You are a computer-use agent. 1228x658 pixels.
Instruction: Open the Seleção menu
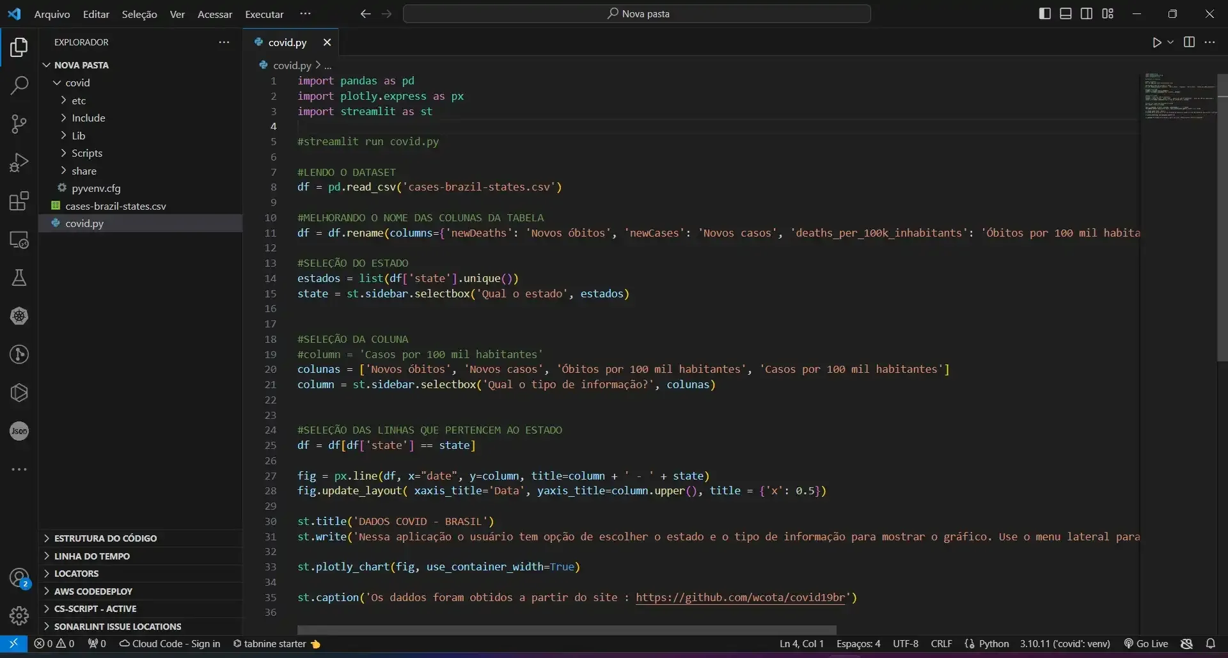(x=139, y=14)
